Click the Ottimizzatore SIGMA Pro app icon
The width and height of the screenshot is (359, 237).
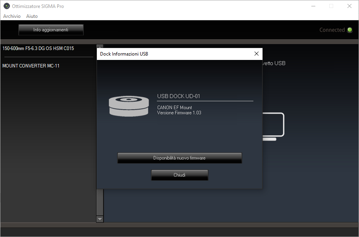pyautogui.click(x=7, y=6)
